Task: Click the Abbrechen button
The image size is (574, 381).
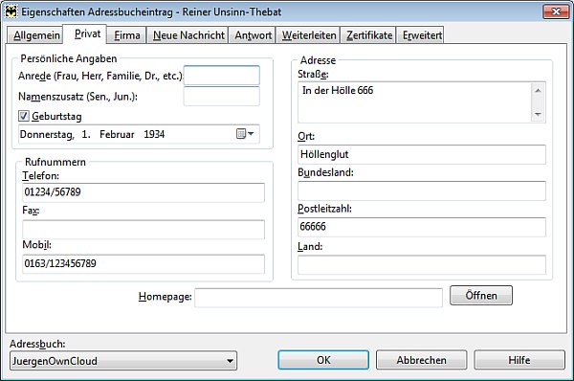Action: click(x=421, y=360)
